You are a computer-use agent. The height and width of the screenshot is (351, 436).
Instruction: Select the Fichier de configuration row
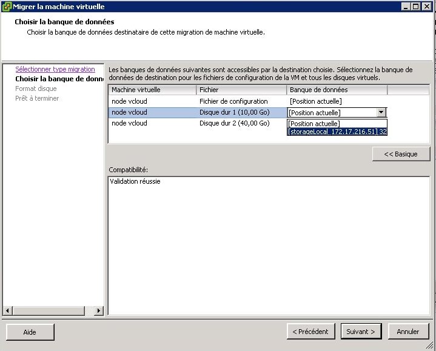tap(233, 101)
